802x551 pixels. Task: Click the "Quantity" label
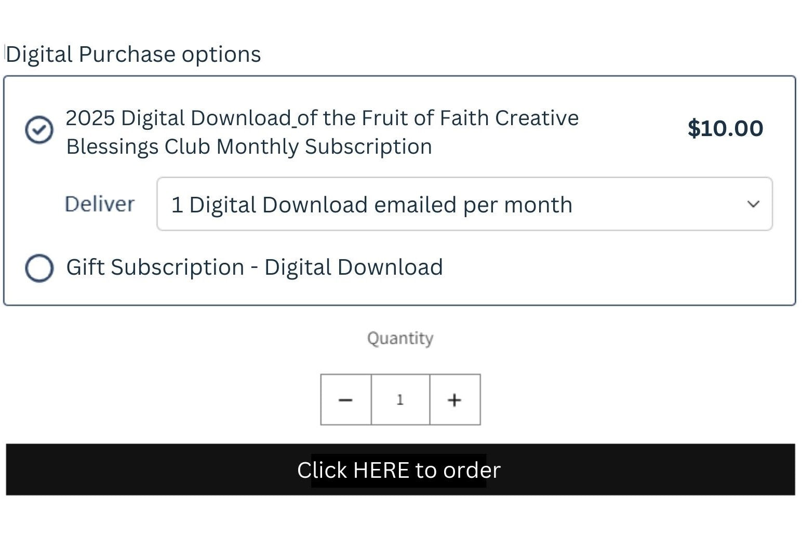click(400, 339)
